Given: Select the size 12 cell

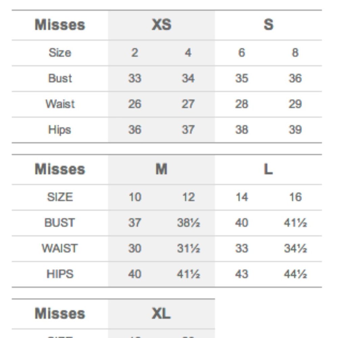Looking at the screenshot, I should click(x=188, y=197).
